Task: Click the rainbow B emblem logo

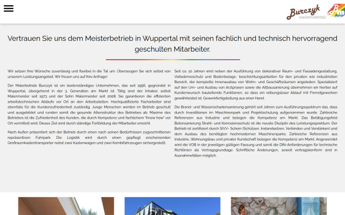Action: pos(336,11)
